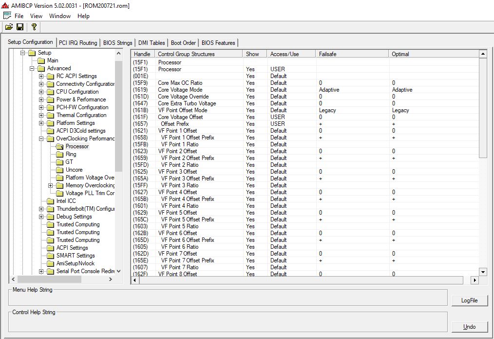
Task: Open the View menu
Action: 36,16
